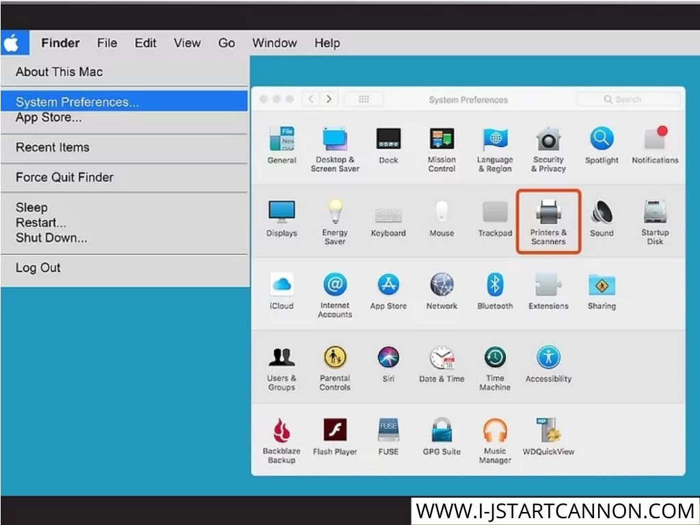
Task: Choose System Preferences... from Apple menu
Action: (124, 101)
